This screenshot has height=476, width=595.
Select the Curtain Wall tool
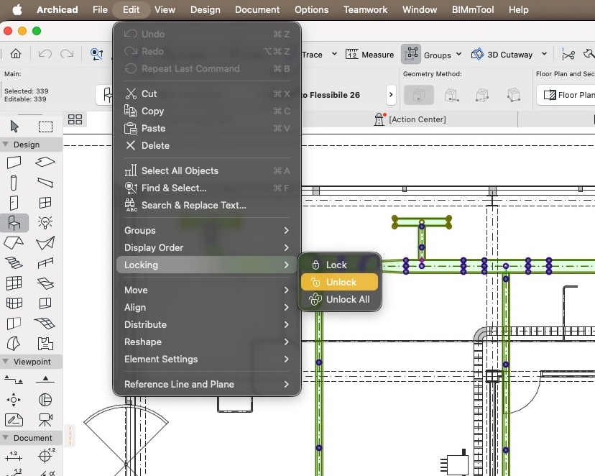click(x=14, y=283)
